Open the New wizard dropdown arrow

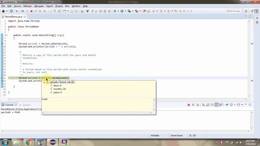click(68, 11)
